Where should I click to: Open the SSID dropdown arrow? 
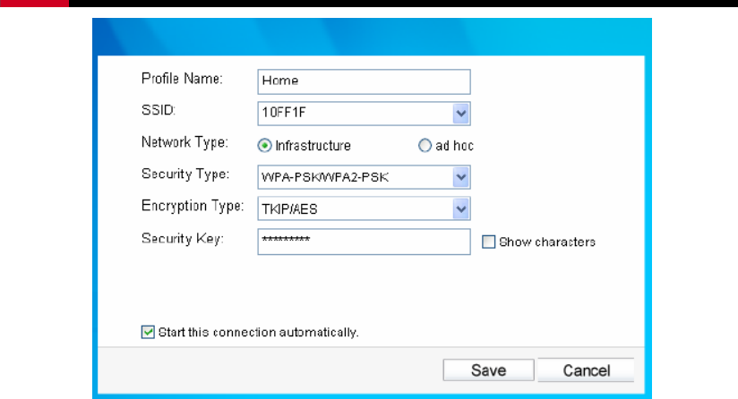tap(460, 114)
